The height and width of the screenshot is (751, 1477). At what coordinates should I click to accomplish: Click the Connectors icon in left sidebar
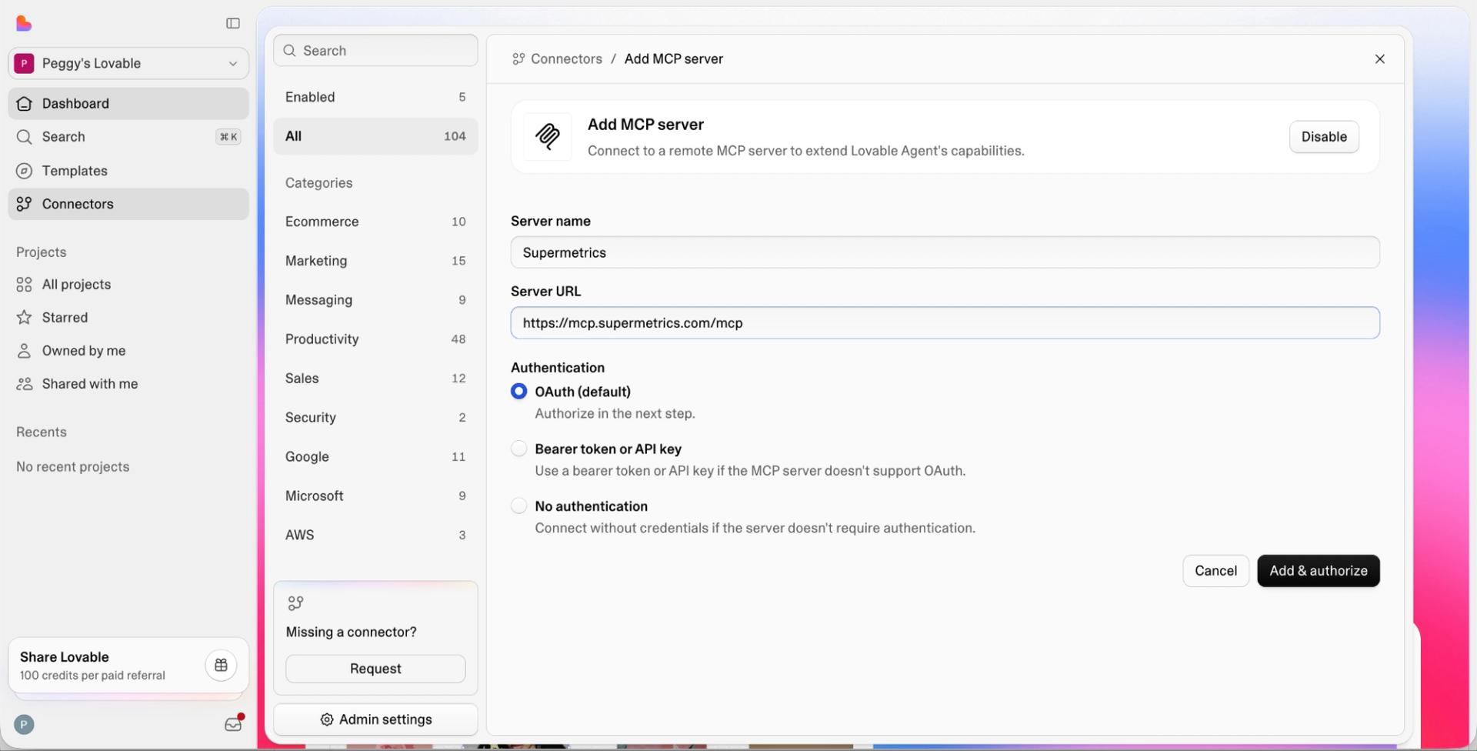(25, 204)
